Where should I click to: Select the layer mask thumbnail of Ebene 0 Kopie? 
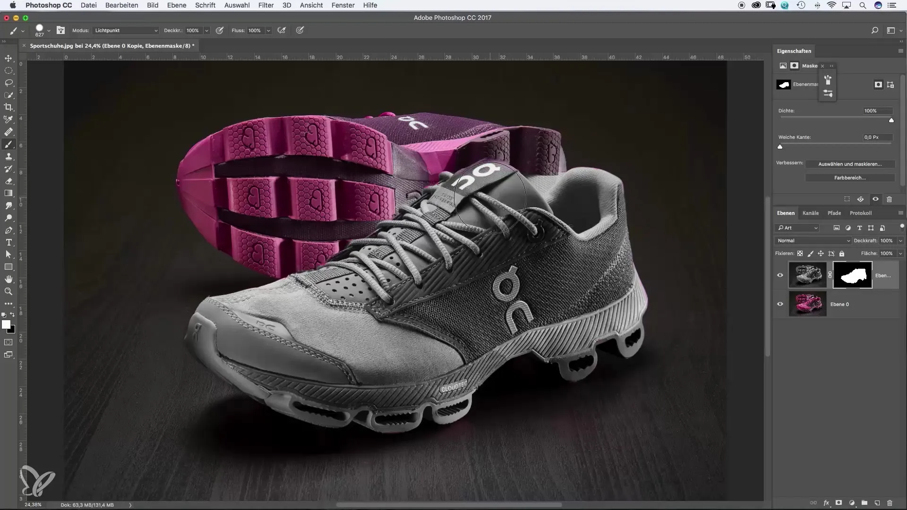tap(852, 275)
